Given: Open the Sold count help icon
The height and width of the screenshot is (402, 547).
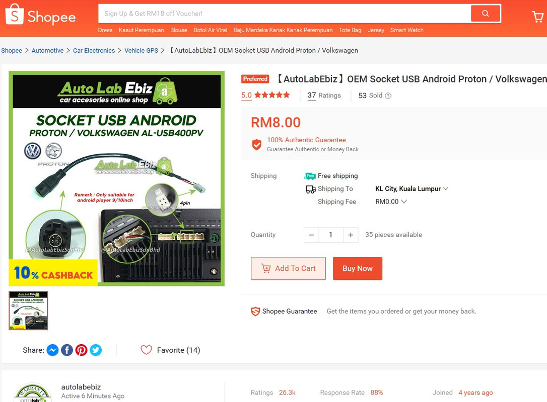Looking at the screenshot, I should coord(388,95).
